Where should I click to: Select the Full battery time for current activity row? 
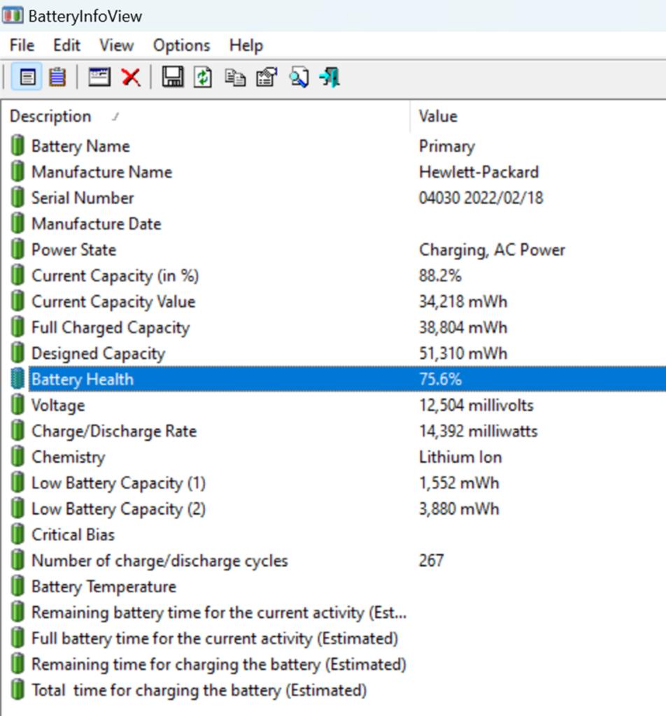[215, 638]
